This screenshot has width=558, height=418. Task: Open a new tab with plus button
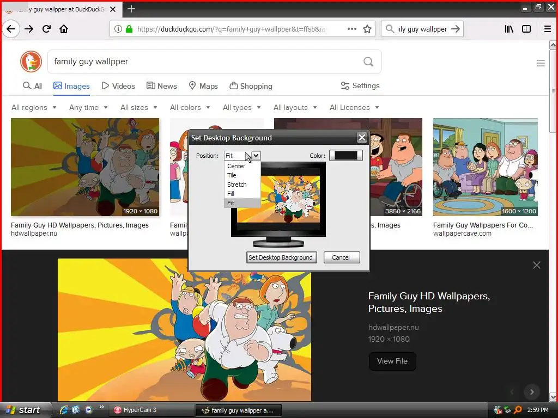tap(131, 9)
